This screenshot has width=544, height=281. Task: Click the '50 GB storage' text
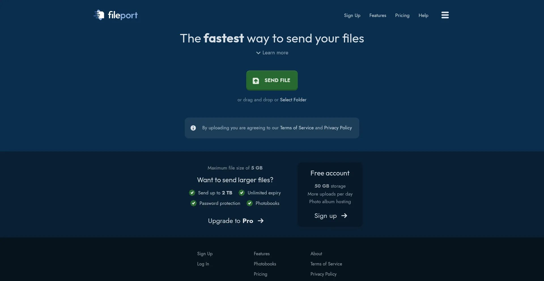coord(330,186)
